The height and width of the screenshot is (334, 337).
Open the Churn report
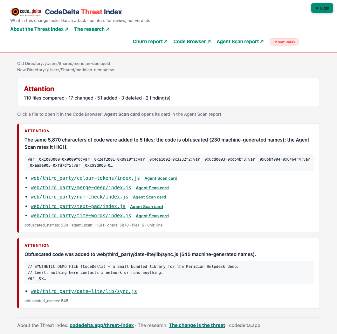click(150, 41)
